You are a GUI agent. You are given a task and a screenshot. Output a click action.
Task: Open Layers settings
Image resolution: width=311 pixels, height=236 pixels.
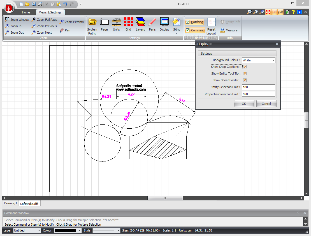(x=140, y=25)
